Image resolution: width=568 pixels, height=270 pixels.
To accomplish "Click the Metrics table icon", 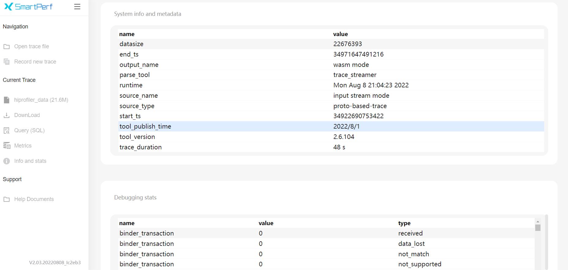I will (x=6, y=146).
